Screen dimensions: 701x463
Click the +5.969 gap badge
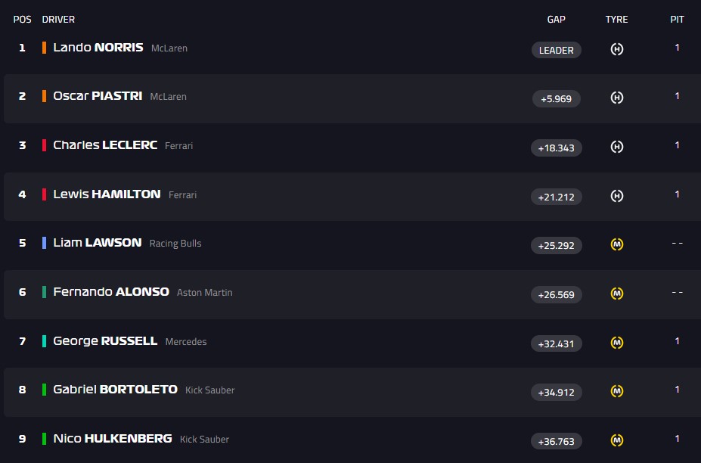[x=556, y=98]
